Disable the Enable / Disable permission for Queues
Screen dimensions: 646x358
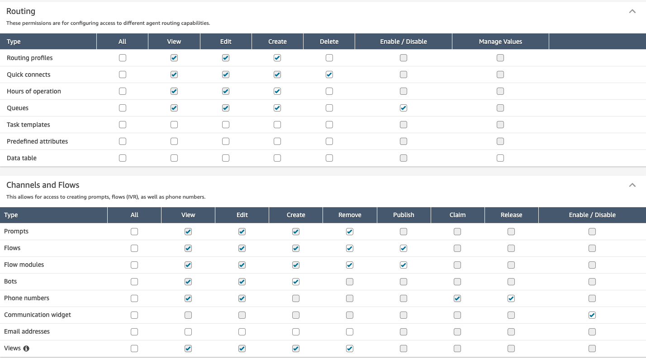(404, 108)
